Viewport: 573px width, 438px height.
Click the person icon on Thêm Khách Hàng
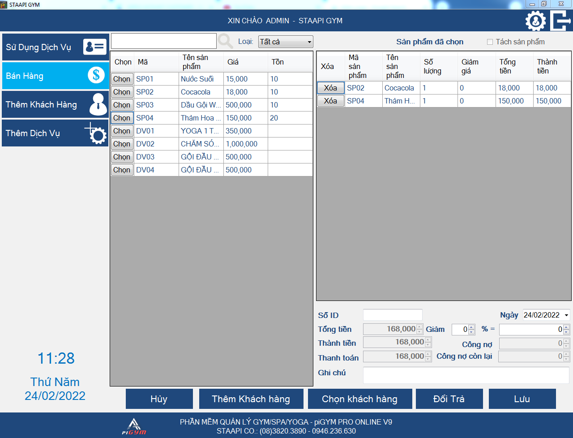pyautogui.click(x=98, y=104)
